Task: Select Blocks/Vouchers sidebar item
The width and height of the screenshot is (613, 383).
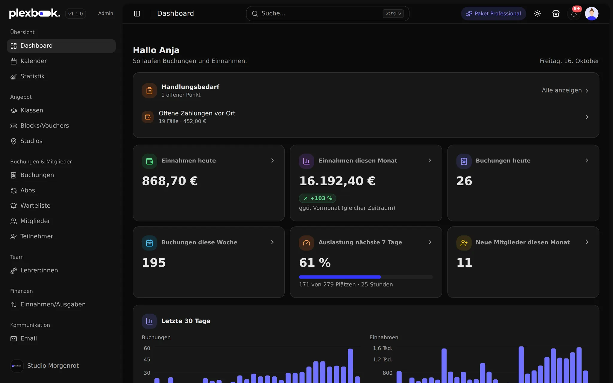Action: (61, 126)
